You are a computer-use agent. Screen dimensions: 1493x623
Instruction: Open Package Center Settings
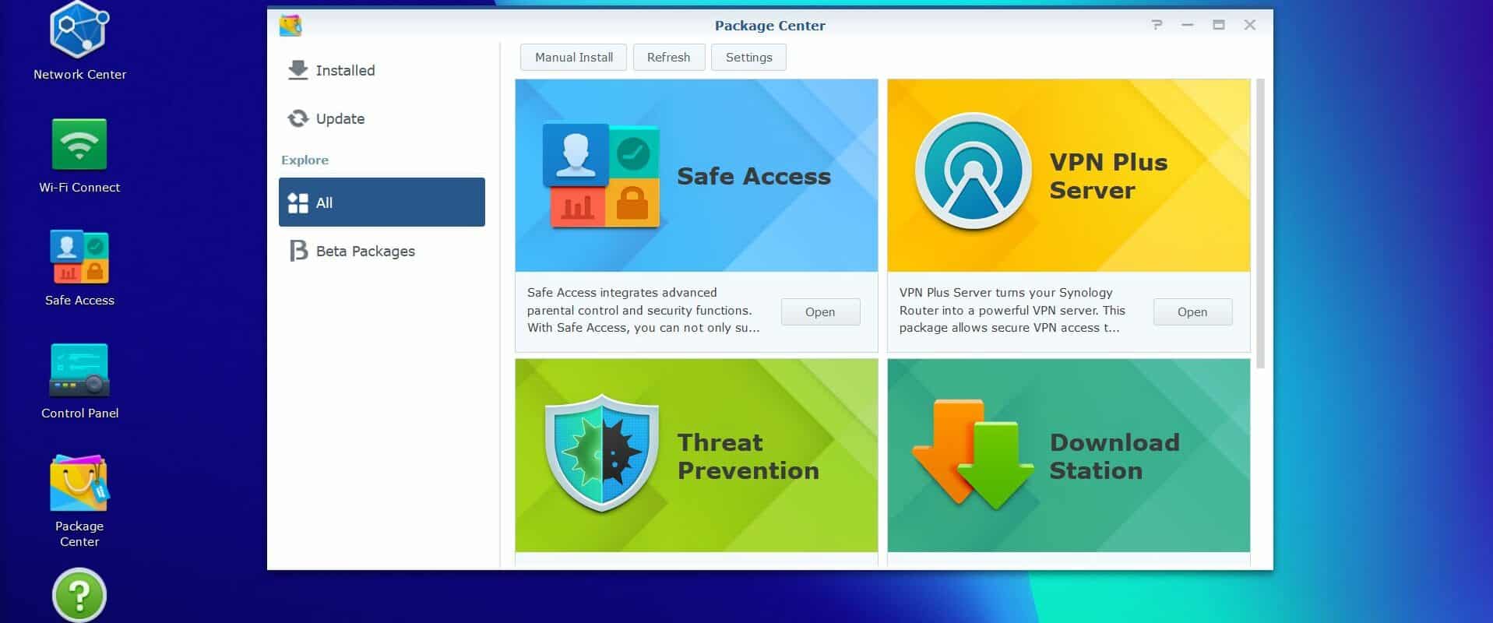[x=748, y=58]
